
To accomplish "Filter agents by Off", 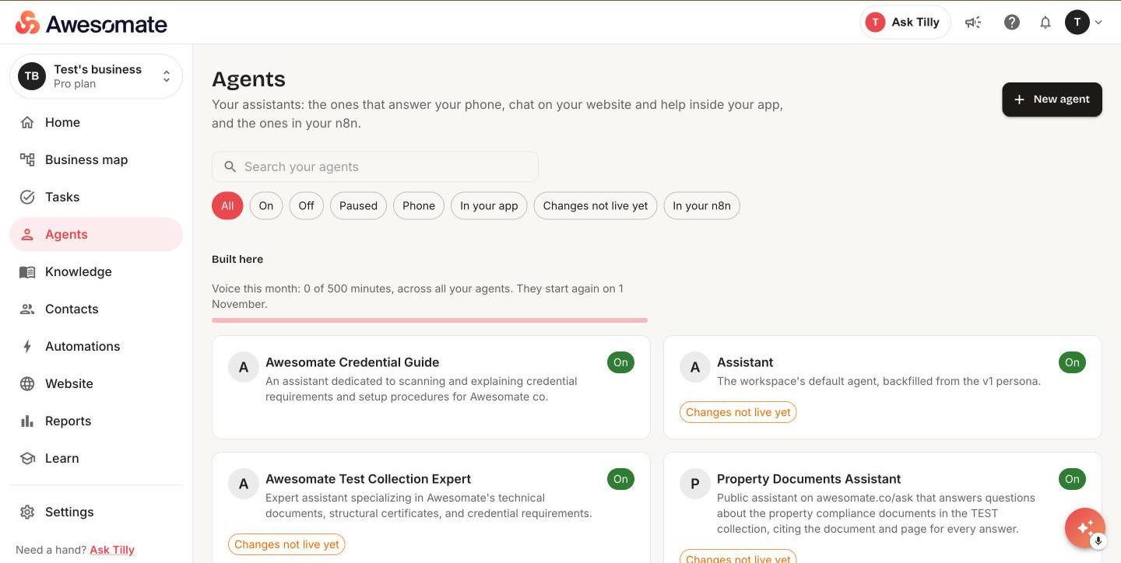I will tap(307, 206).
